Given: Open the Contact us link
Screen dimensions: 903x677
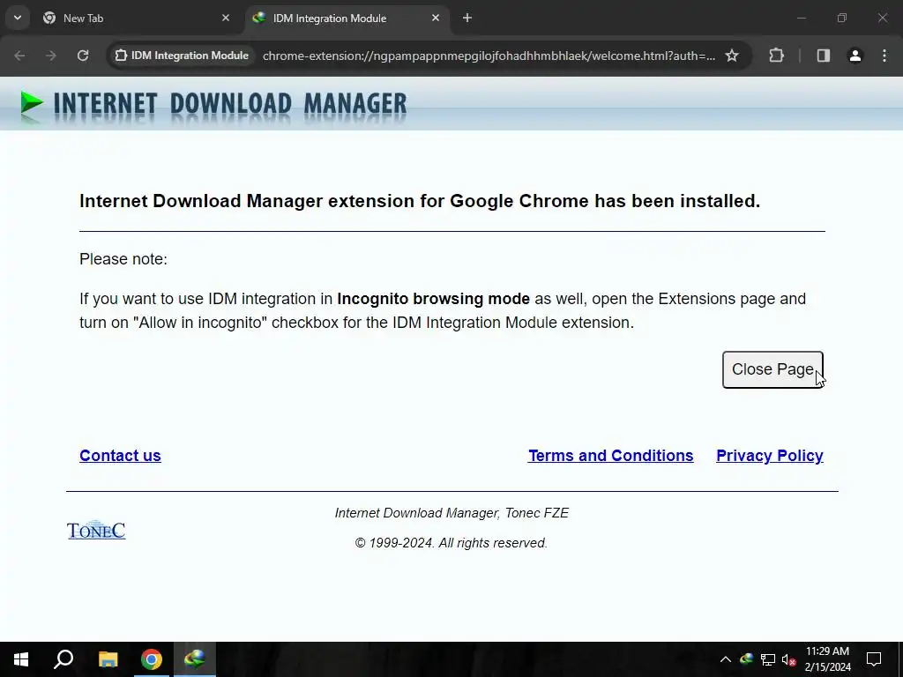Looking at the screenshot, I should (120, 456).
